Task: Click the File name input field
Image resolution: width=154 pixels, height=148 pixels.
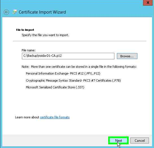Action: point(68,56)
